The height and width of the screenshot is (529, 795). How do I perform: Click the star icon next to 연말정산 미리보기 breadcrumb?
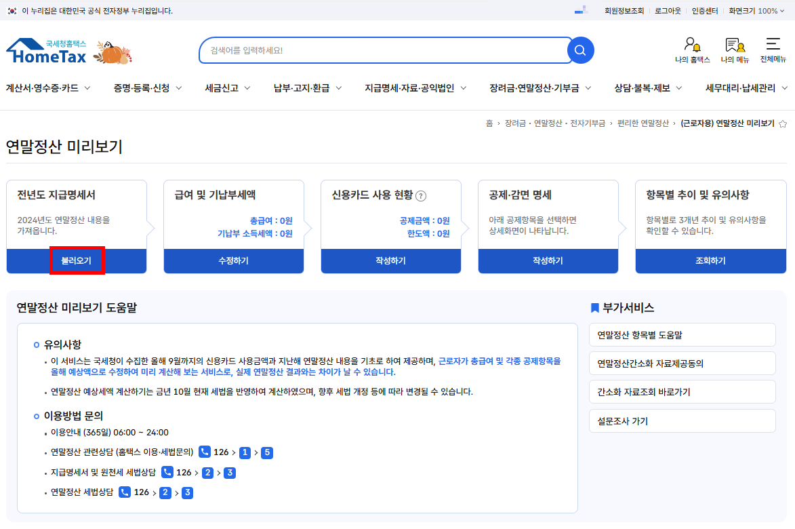point(782,123)
